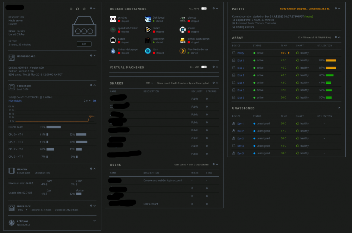The image size is (352, 233).
Task: Open the Dev 5 unassigned link
Action: tap(240, 153)
